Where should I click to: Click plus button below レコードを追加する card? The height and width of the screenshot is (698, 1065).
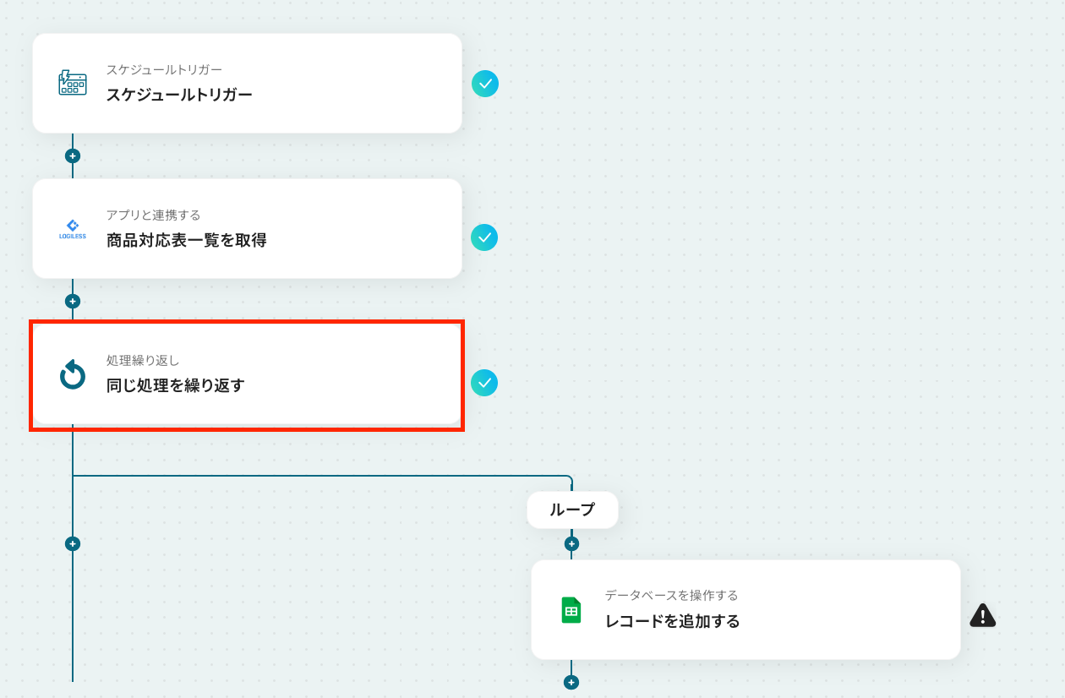click(571, 682)
